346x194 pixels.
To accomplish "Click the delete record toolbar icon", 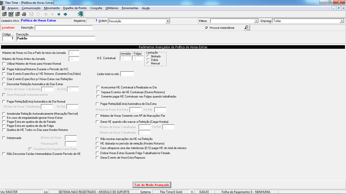I will tap(17, 14).
